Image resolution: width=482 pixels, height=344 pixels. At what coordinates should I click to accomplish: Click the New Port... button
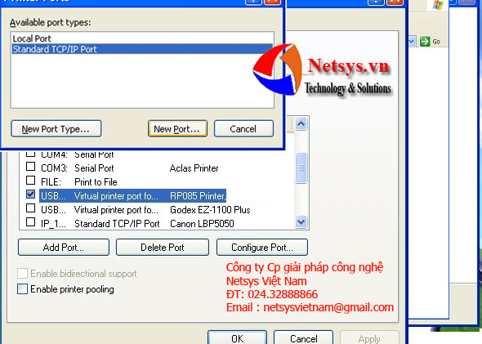(177, 128)
